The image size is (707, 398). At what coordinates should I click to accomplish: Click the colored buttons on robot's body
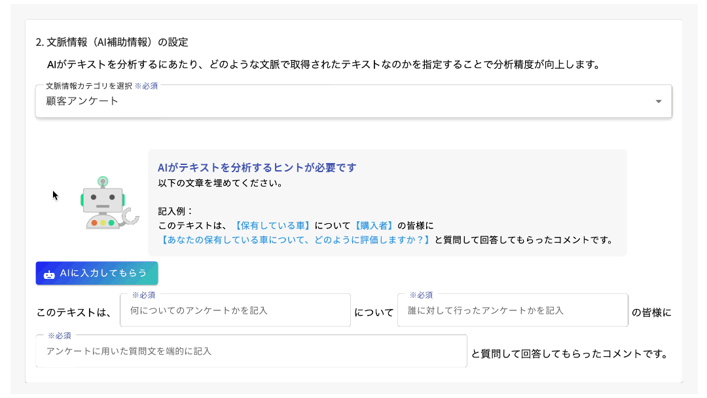pos(103,223)
